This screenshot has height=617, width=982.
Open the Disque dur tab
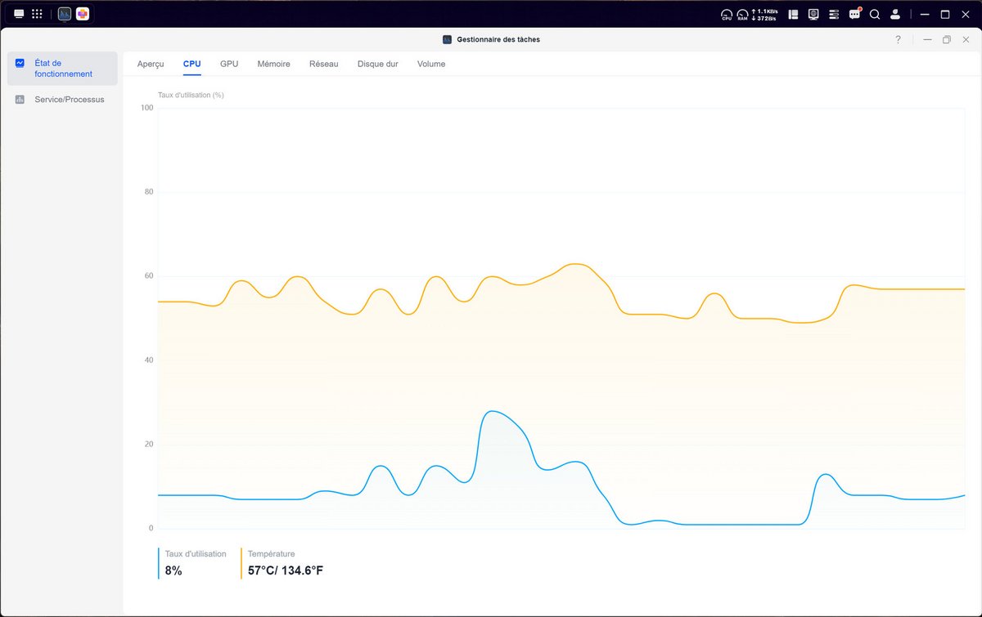pyautogui.click(x=378, y=64)
